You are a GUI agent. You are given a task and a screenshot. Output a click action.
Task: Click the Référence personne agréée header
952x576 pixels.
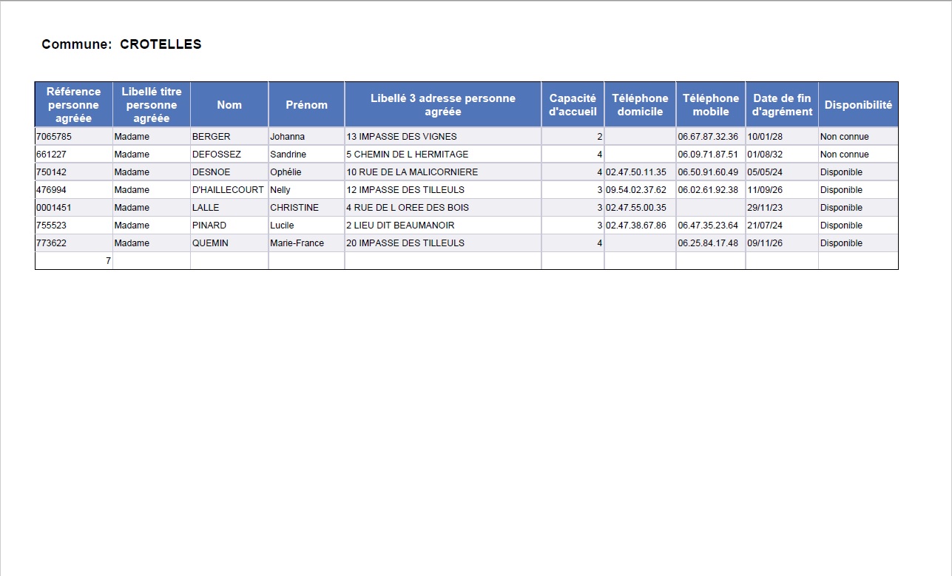74,104
